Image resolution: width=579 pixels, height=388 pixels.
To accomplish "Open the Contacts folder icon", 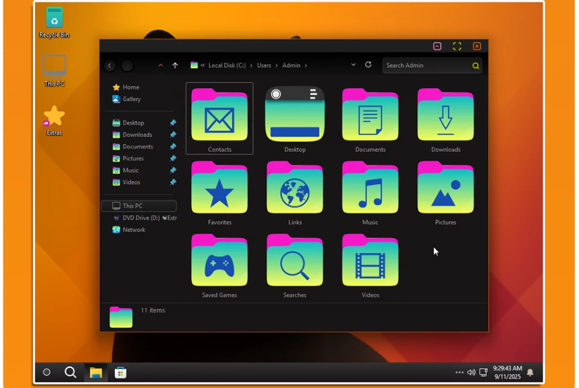I will pyautogui.click(x=219, y=115).
